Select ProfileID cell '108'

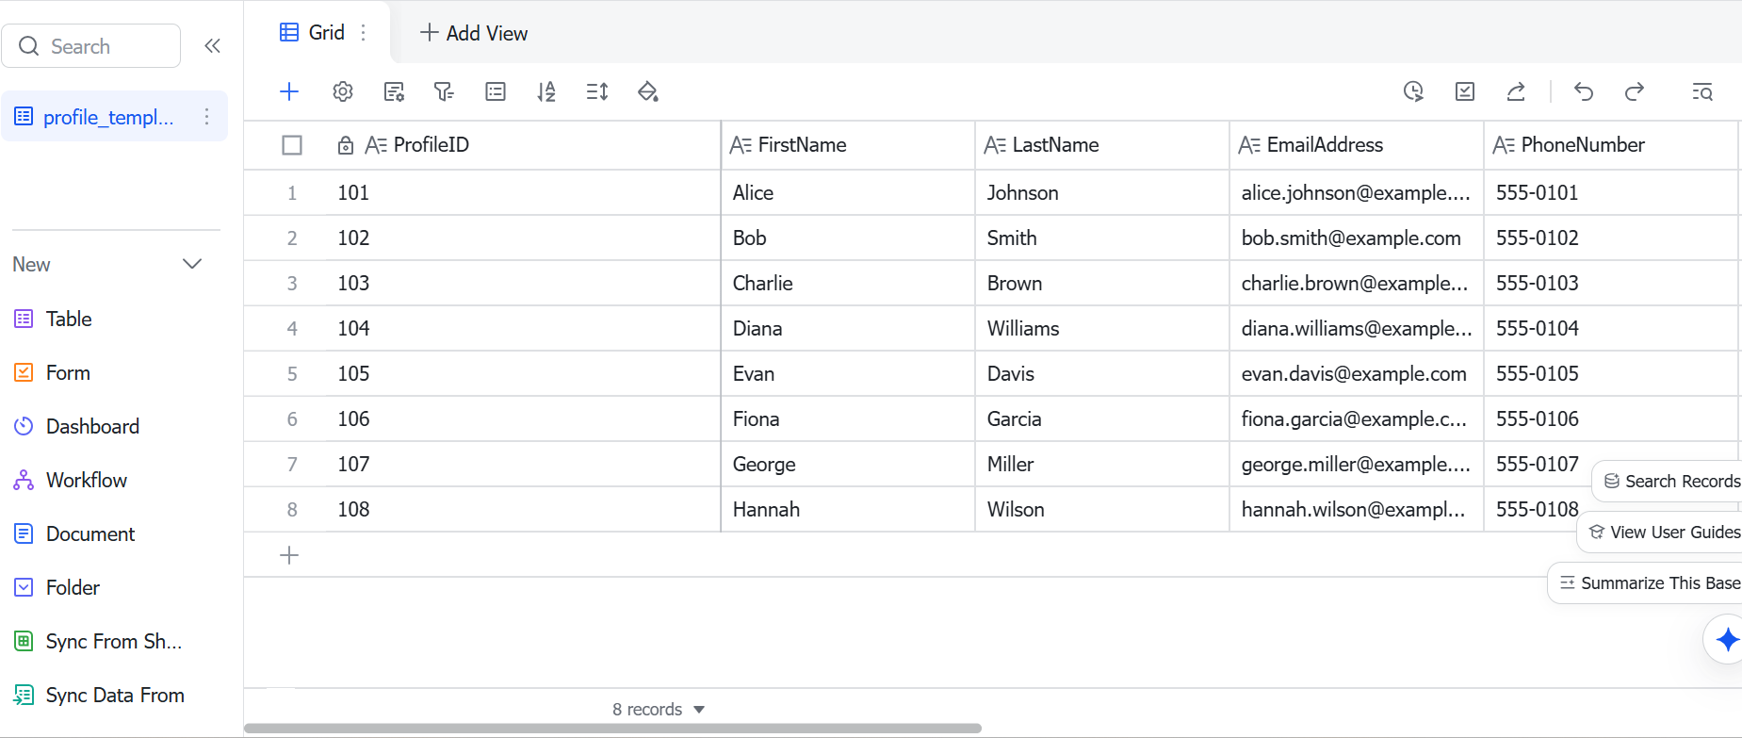tap(523, 509)
